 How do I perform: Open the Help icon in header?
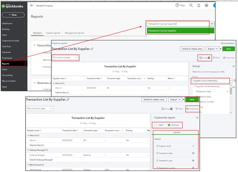pyautogui.click(x=180, y=5)
